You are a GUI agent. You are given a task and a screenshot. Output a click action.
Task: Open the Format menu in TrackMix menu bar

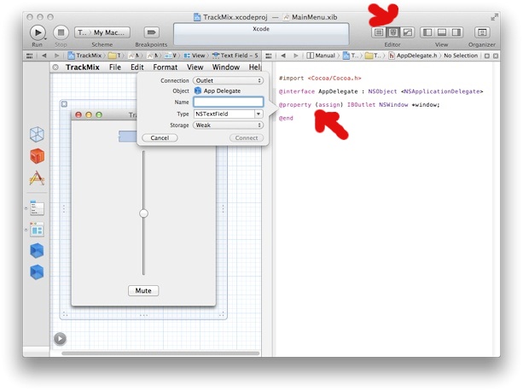pyautogui.click(x=166, y=67)
